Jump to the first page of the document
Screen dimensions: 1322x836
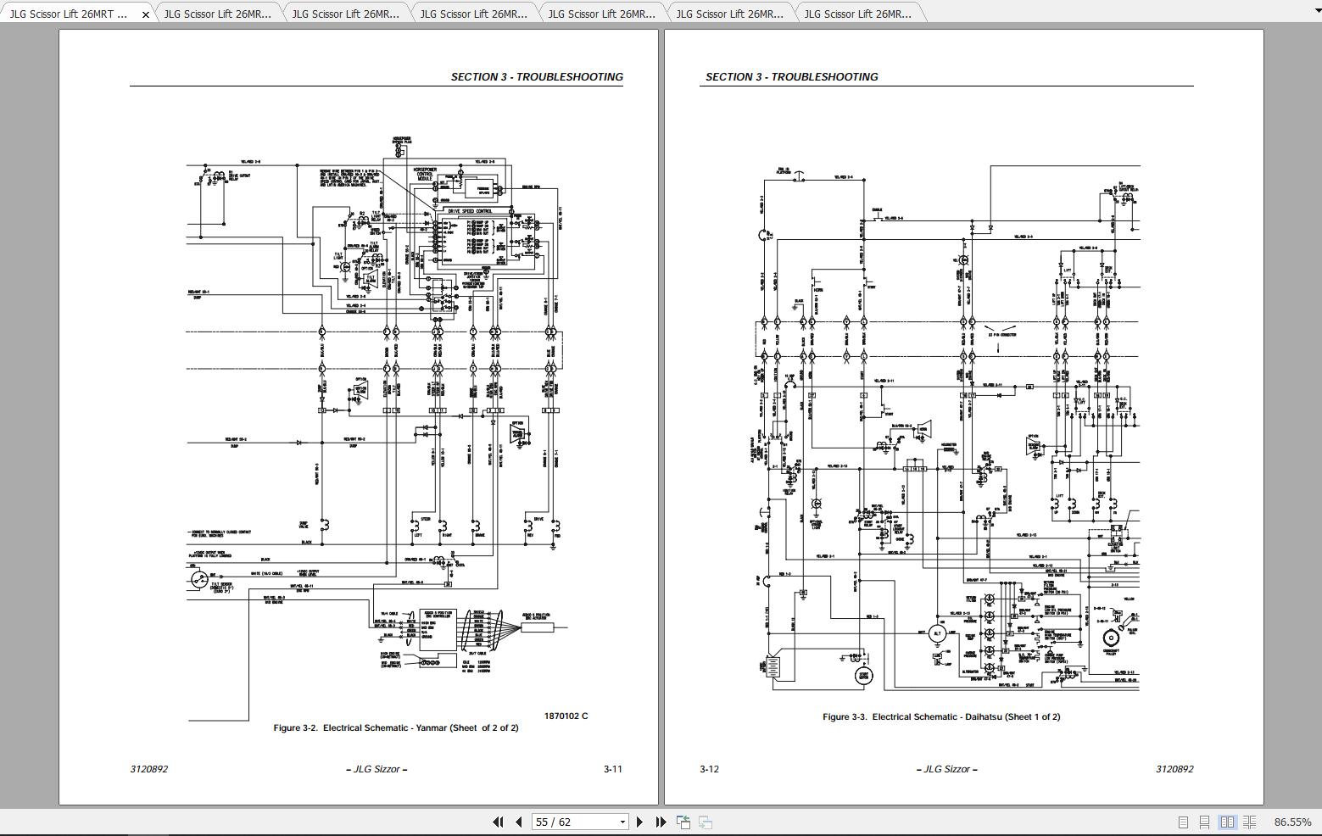coord(498,822)
